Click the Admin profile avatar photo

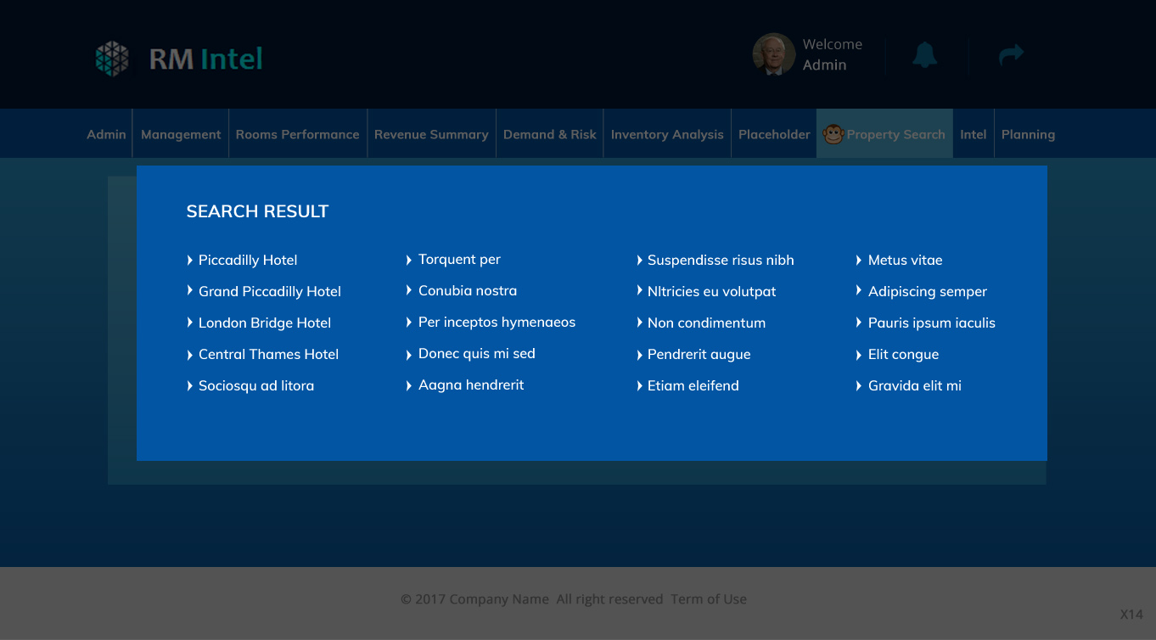click(x=773, y=54)
